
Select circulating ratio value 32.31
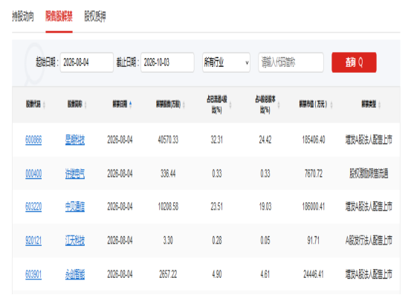click(217, 140)
